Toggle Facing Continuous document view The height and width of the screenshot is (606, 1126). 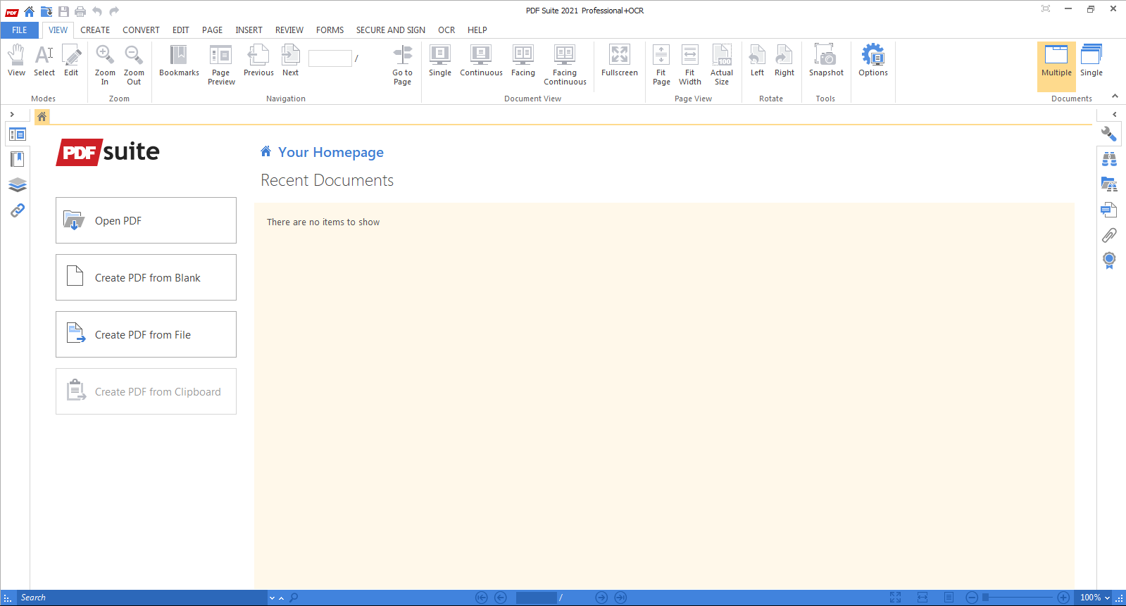point(565,65)
